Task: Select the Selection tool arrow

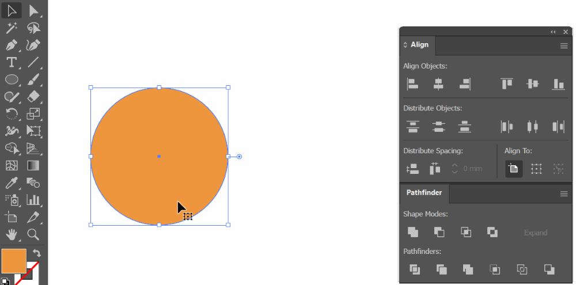Action: pos(12,10)
